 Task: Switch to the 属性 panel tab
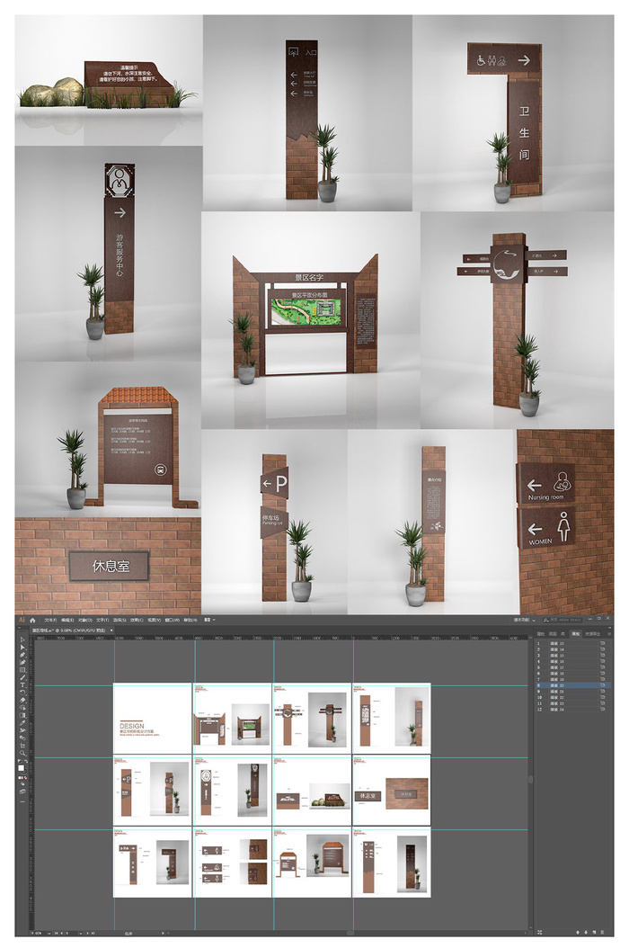[541, 633]
